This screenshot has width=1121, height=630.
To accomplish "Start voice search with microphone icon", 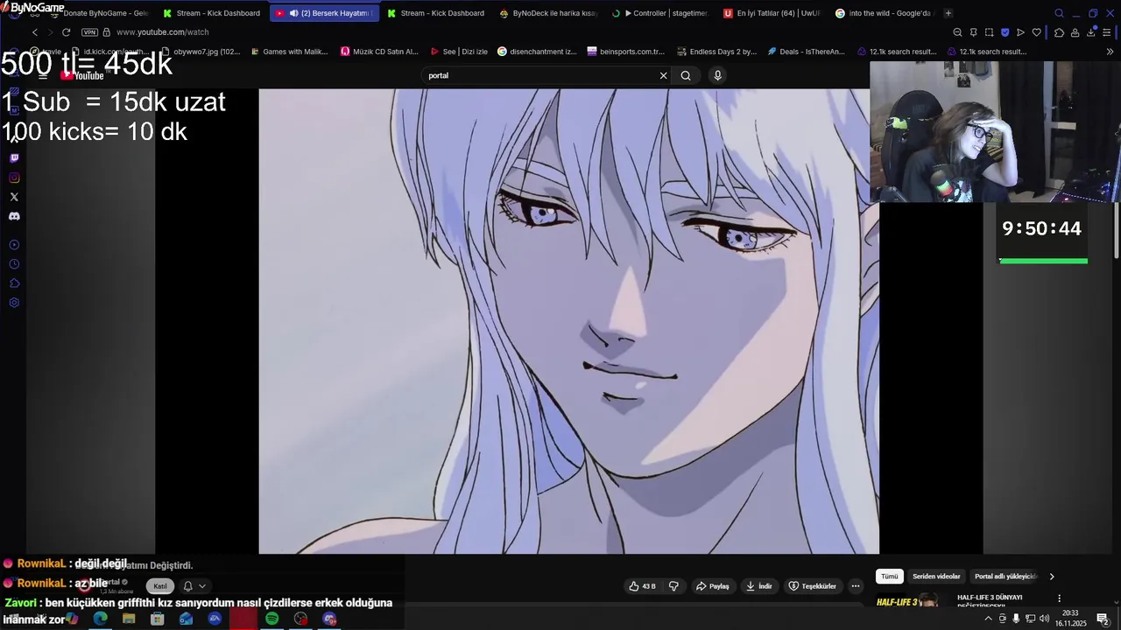I will pos(717,75).
